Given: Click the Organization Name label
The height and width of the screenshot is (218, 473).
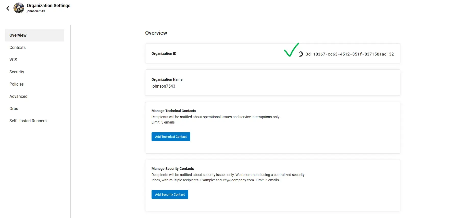Looking at the screenshot, I should coord(167,80).
